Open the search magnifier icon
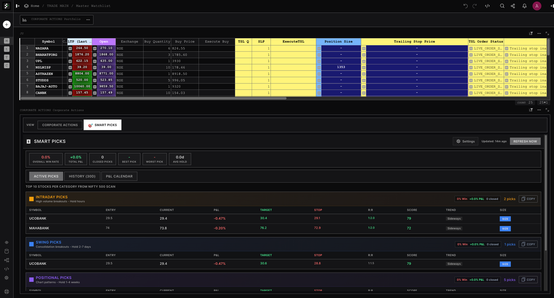Viewport: 554px width, 298px height. (x=502, y=6)
